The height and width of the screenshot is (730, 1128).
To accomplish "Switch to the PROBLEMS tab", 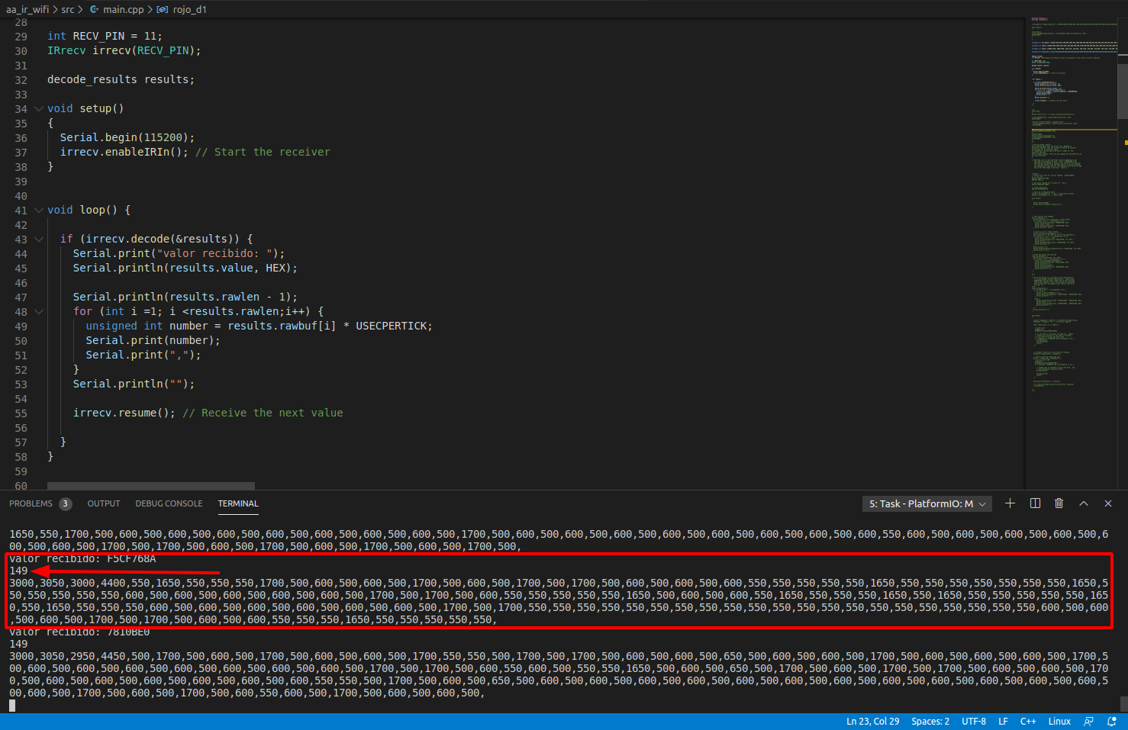I will coord(31,503).
